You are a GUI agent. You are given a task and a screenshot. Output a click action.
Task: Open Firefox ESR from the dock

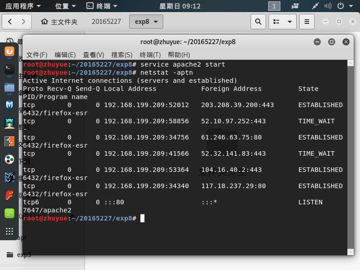(x=9, y=51)
